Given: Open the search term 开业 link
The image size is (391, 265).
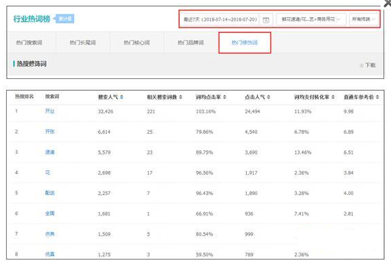Looking at the screenshot, I should 49,111.
